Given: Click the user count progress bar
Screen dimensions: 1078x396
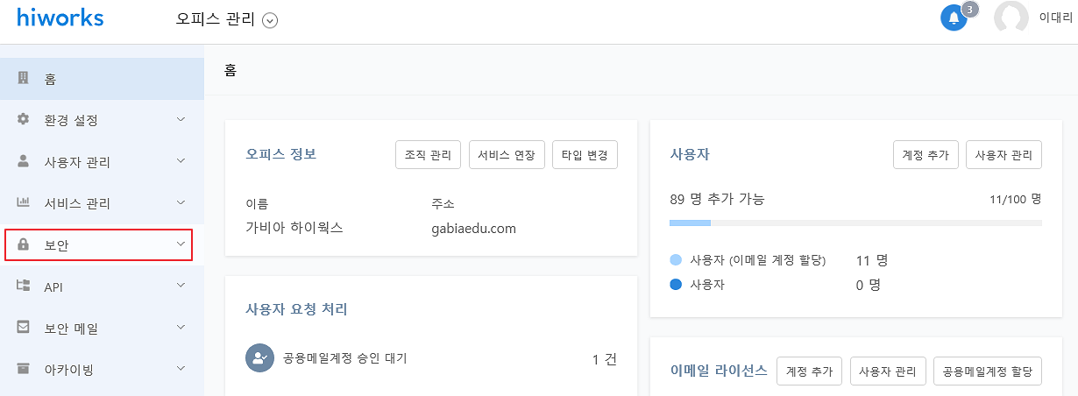Looking at the screenshot, I should point(855,223).
